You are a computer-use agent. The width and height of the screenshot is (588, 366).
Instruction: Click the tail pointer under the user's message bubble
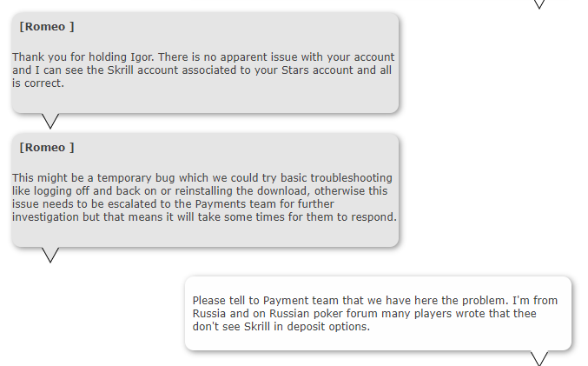coord(539,357)
